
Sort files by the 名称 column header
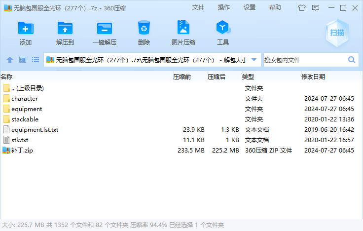[x=7, y=77]
